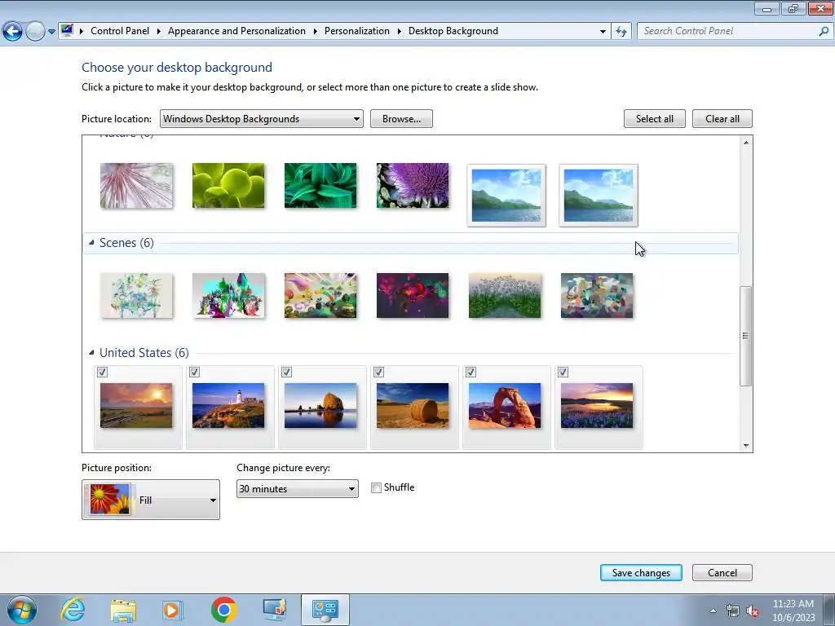Click the active Control Panel taskbar button

click(x=325, y=610)
